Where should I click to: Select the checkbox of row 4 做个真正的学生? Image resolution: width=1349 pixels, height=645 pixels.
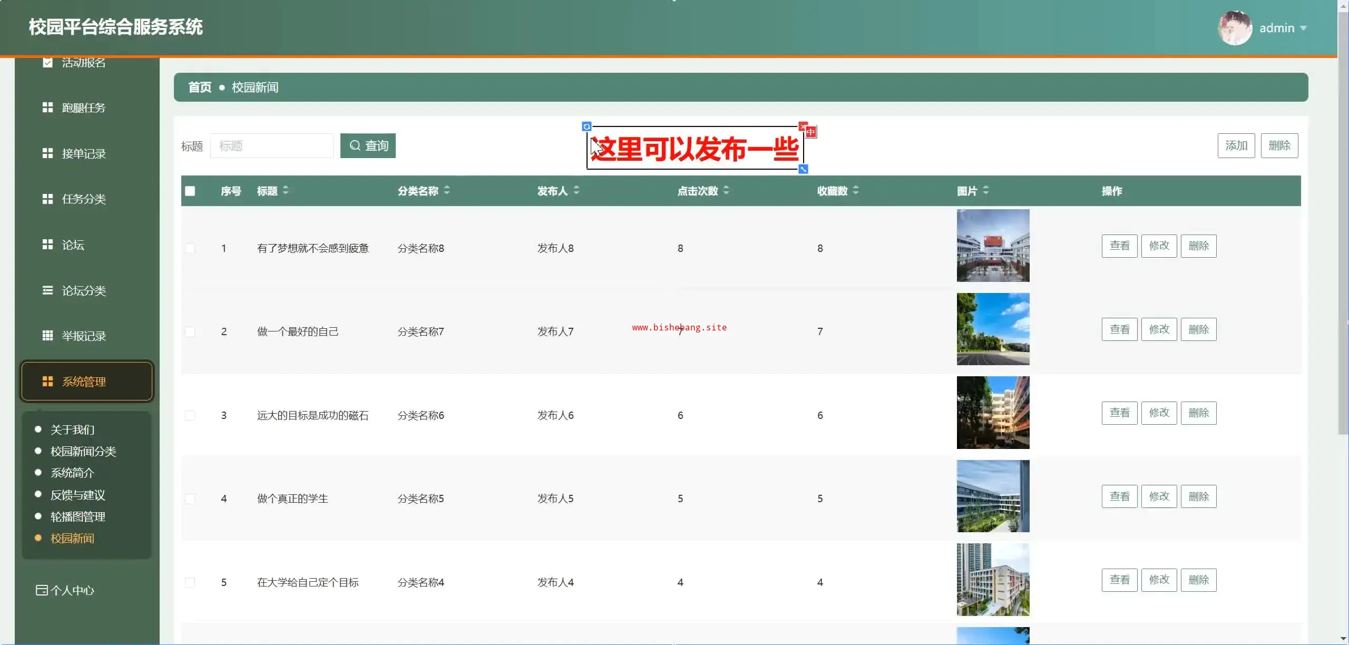pos(190,499)
